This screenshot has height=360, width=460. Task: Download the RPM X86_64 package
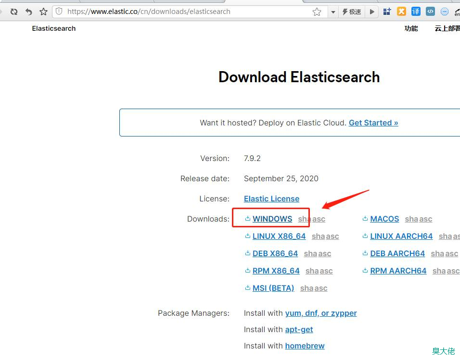tap(276, 271)
